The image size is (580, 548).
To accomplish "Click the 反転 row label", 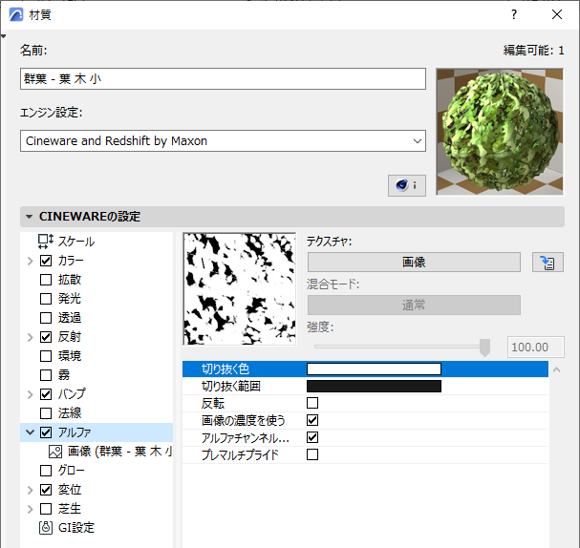I will click(x=213, y=403).
